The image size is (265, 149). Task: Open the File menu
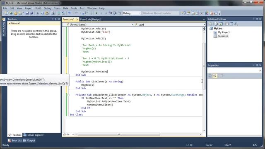pyautogui.click(x=5, y=8)
